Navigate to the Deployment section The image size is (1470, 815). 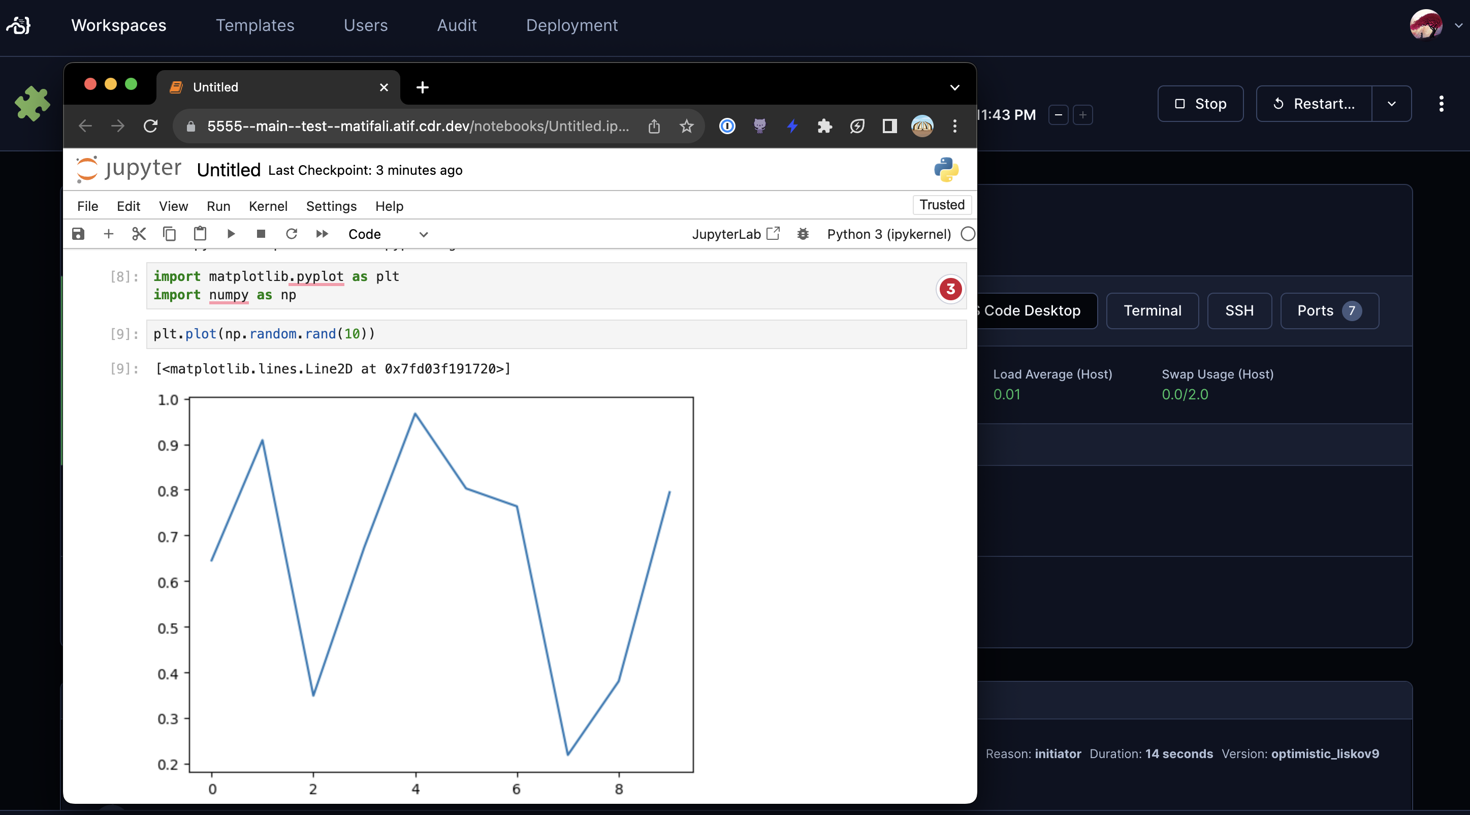[572, 25]
